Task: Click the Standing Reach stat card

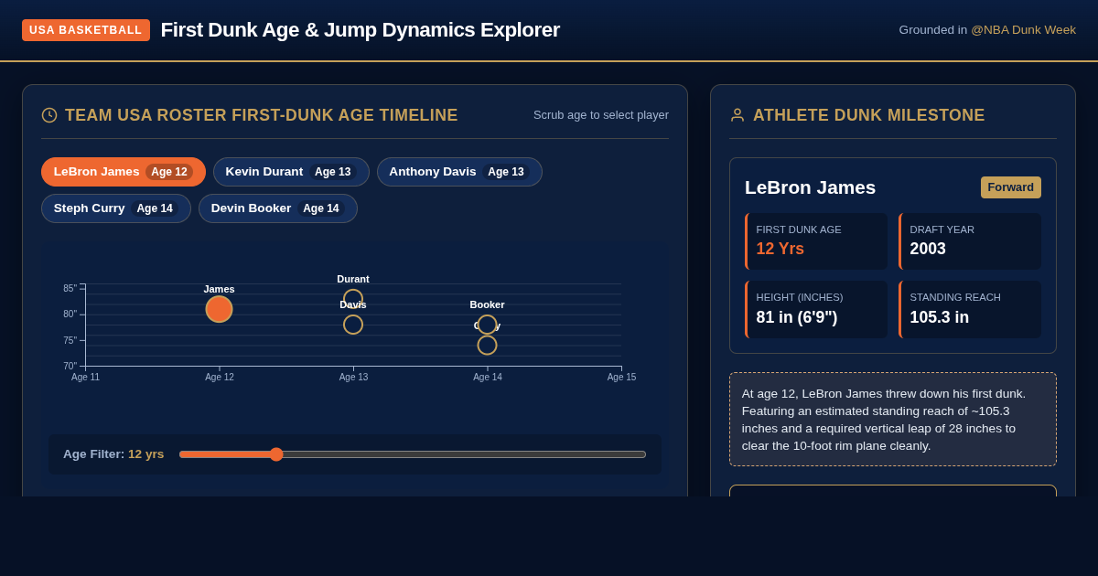Action: pos(970,309)
